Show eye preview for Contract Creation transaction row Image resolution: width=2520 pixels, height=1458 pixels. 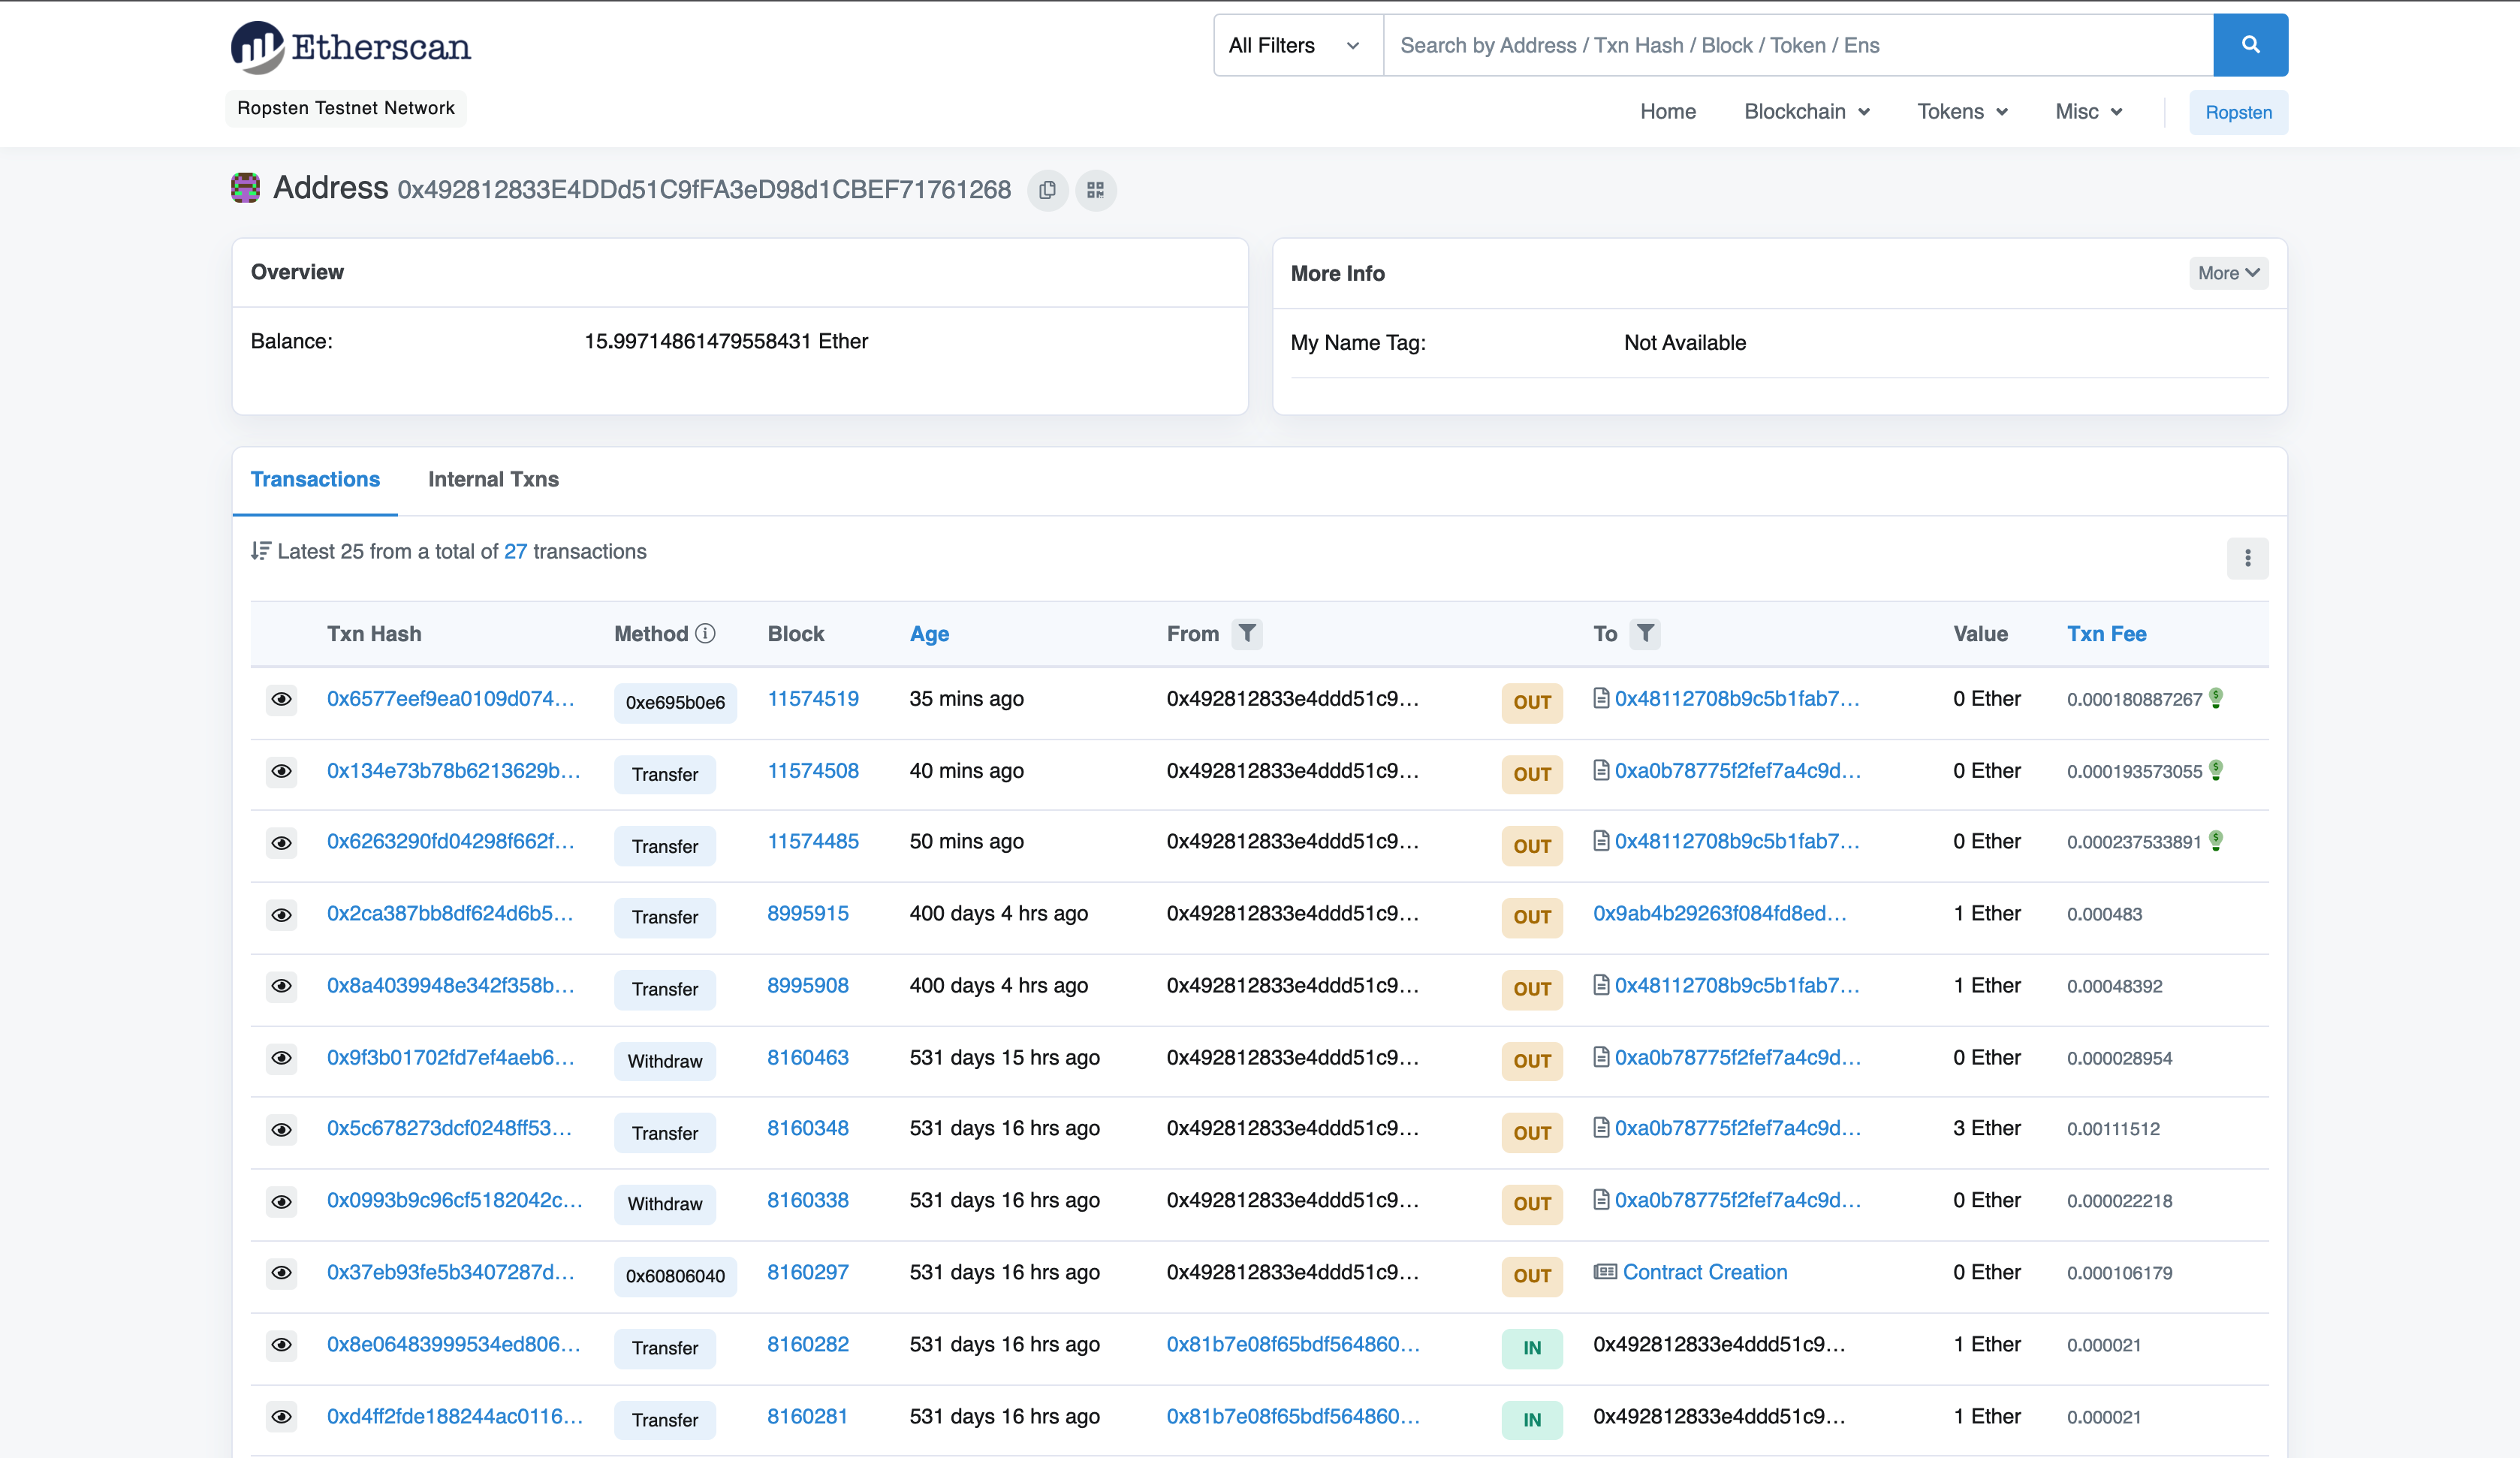(x=282, y=1273)
